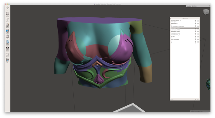This screenshot has height=118, width=215.
Task: Click the vertices and triangles status text
Action: tap(197, 111)
